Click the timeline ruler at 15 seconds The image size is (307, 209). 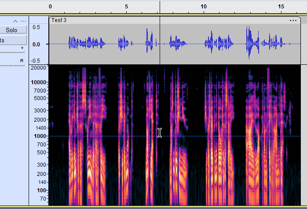[x=281, y=7]
